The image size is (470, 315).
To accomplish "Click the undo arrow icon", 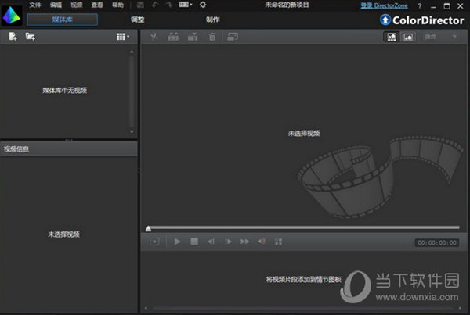I will pos(155,5).
